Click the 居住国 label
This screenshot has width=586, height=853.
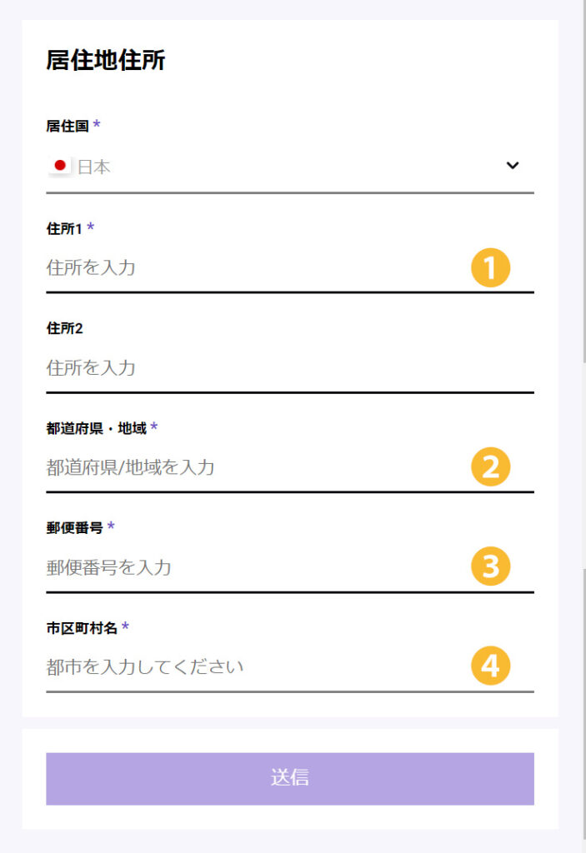pyautogui.click(x=68, y=127)
